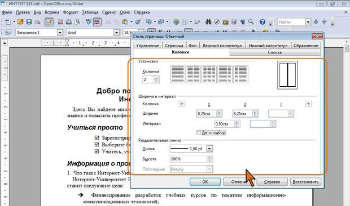Open the Формат menu
Viewport: 350px width, 206px height.
point(71,12)
